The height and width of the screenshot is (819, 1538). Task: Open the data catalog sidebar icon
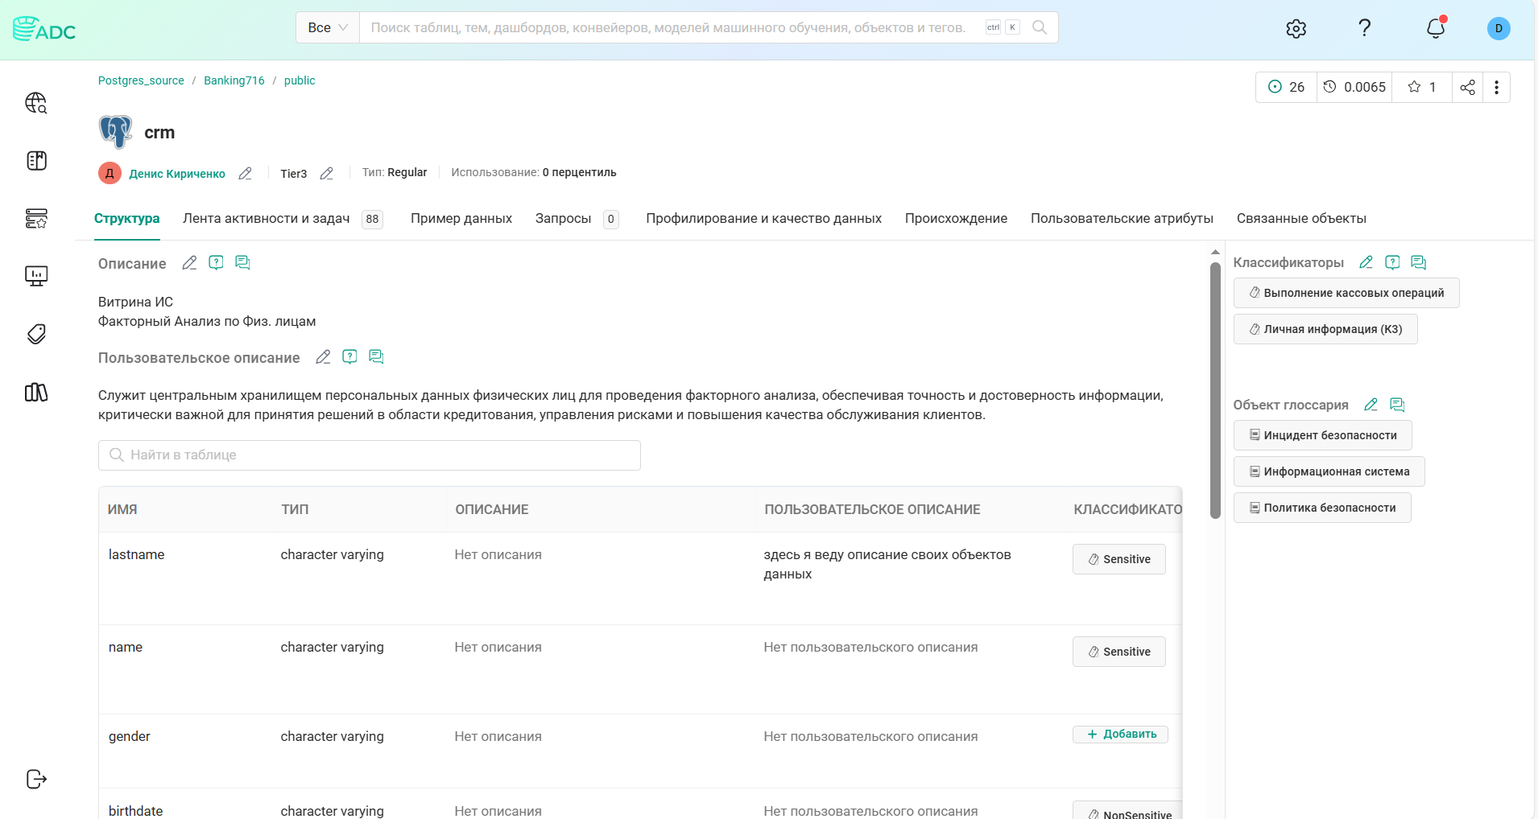click(x=36, y=161)
